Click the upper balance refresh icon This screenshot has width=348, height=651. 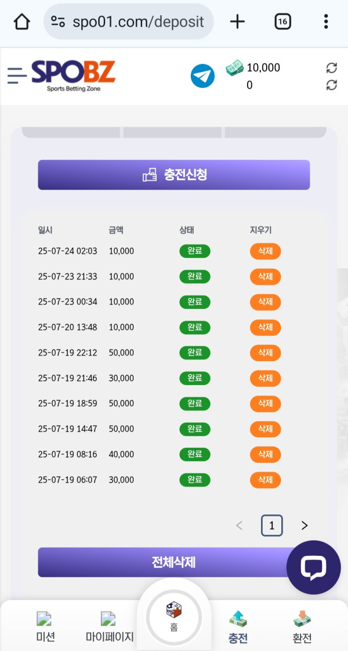click(x=332, y=68)
